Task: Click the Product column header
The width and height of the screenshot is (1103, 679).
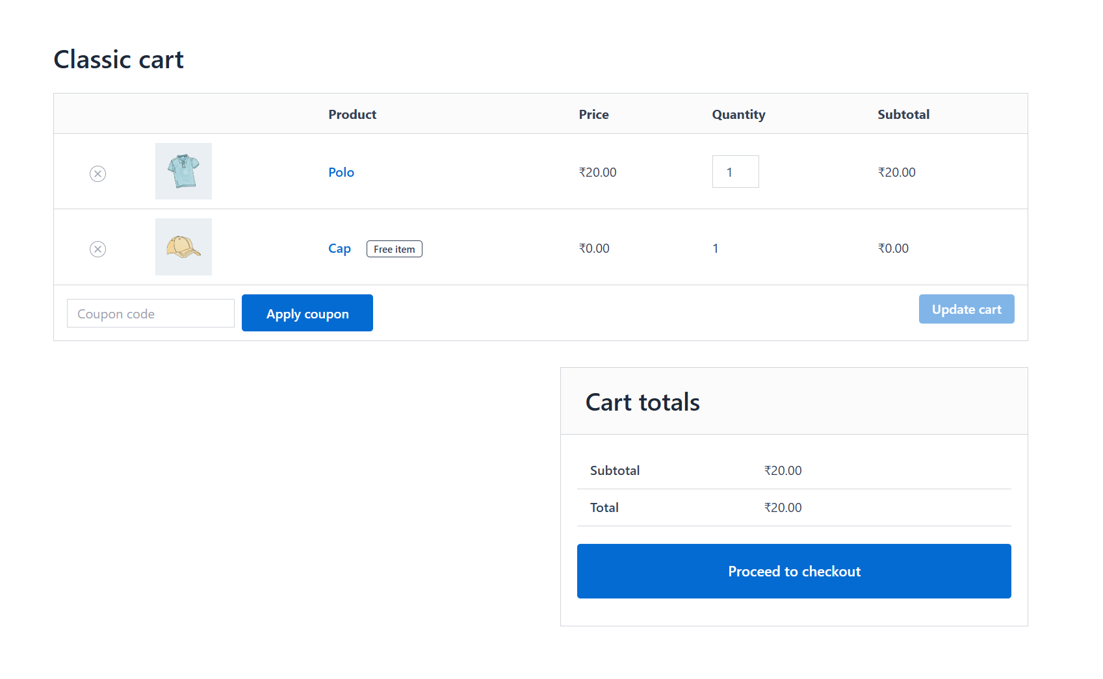Action: click(352, 114)
